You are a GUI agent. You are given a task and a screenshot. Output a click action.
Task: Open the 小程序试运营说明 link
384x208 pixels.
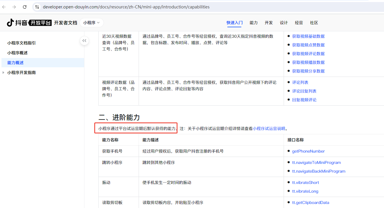pos(269,129)
